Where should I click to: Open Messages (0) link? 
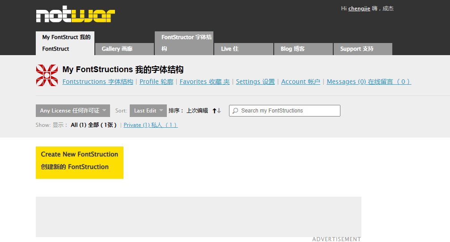(x=369, y=82)
